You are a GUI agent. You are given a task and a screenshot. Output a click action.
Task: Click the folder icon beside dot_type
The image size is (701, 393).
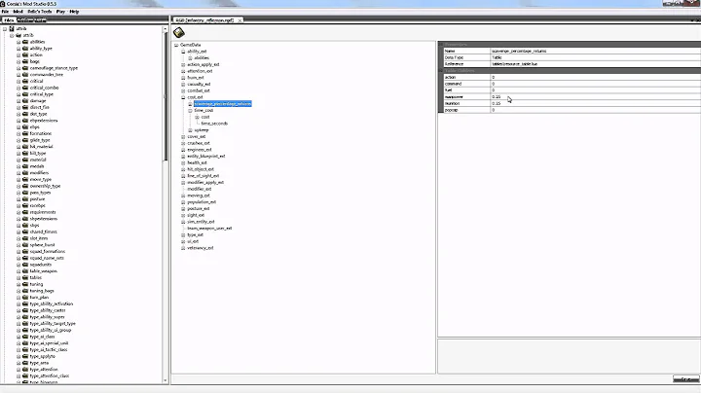25,114
